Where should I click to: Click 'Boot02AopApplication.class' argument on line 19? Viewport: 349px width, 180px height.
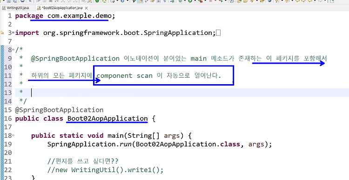pos(188,144)
